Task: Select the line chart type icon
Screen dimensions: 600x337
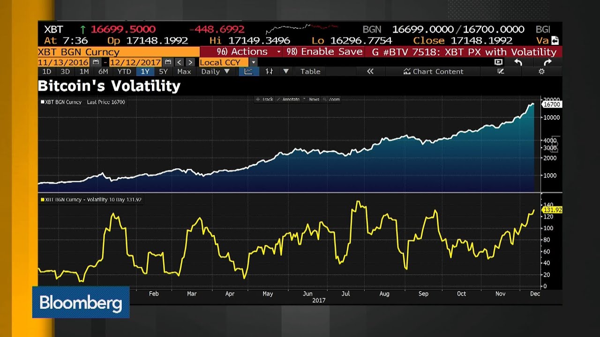Action: tap(248, 72)
